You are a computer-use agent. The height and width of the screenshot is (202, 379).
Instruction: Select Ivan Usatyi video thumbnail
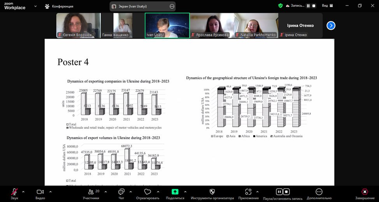pos(167,25)
